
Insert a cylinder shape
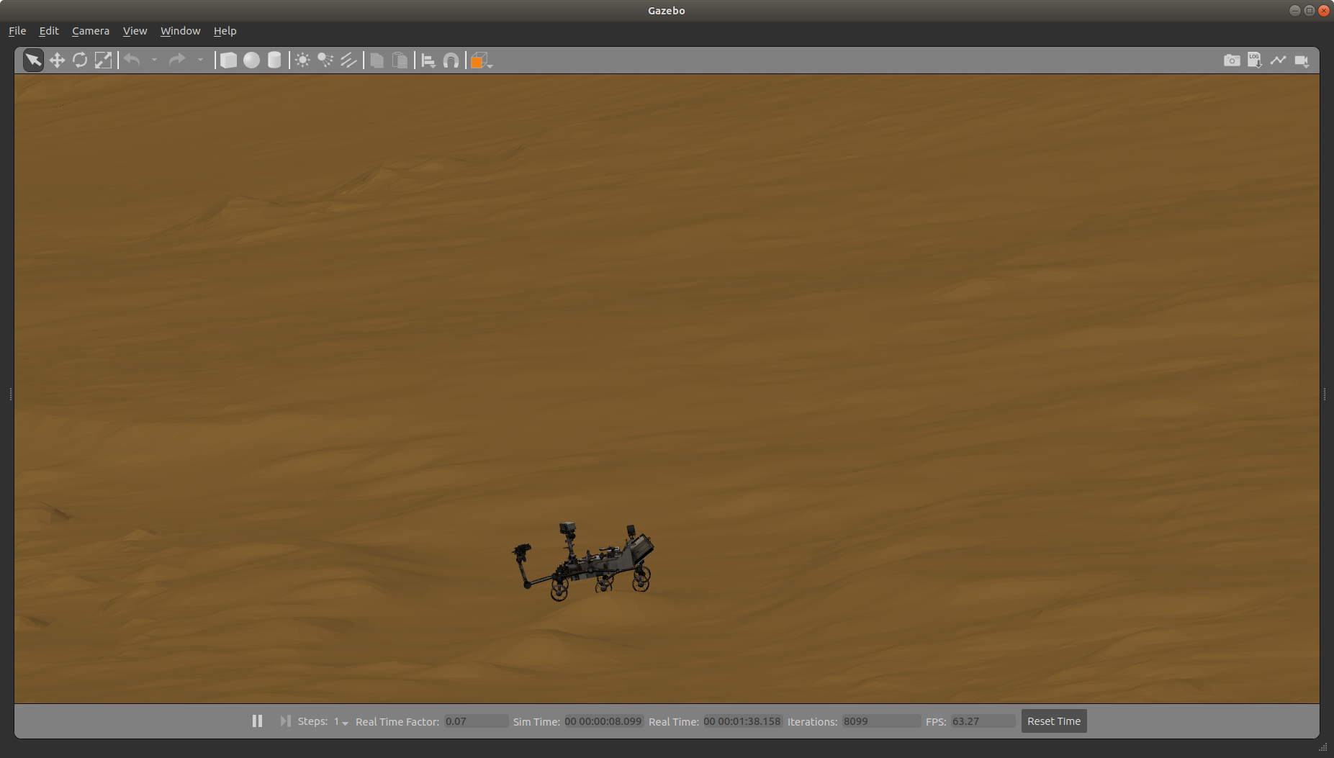tap(274, 60)
